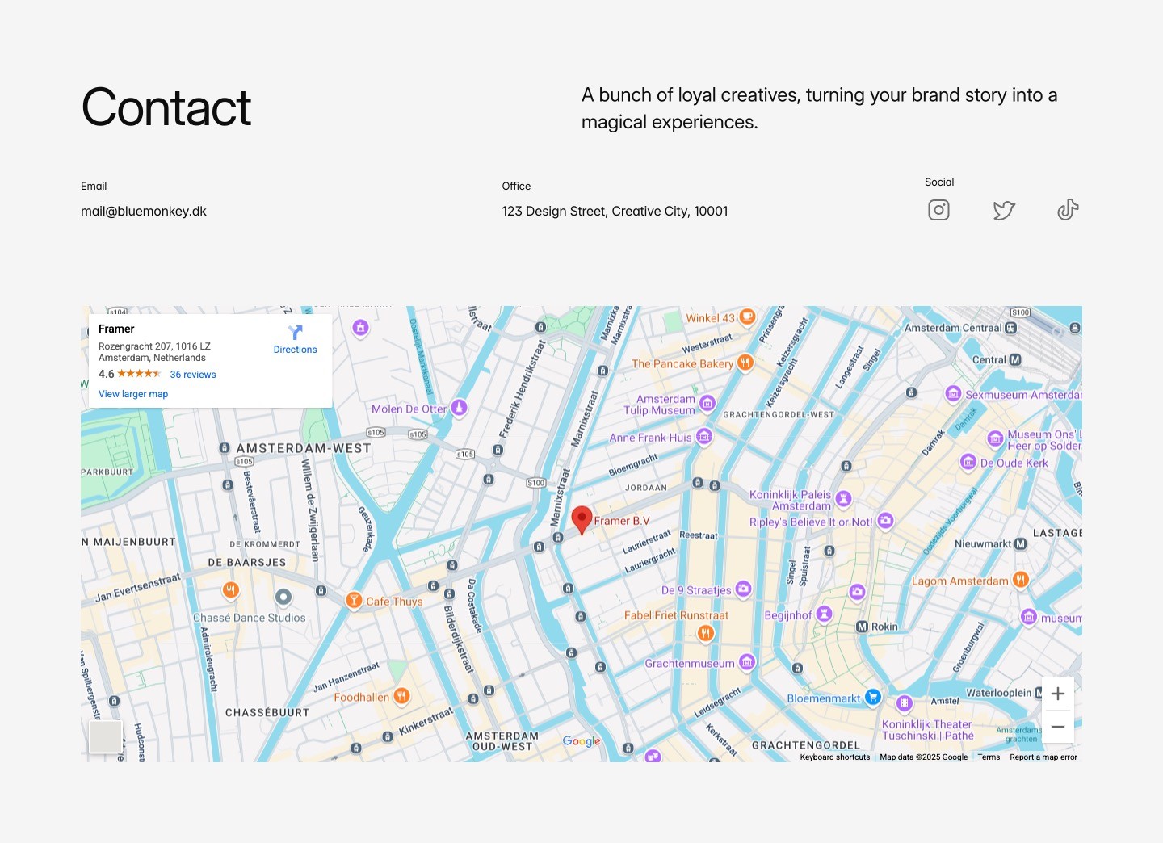The height and width of the screenshot is (843, 1163).
Task: Select Koninklijk Theater Tuschinski marker
Action: (x=905, y=703)
